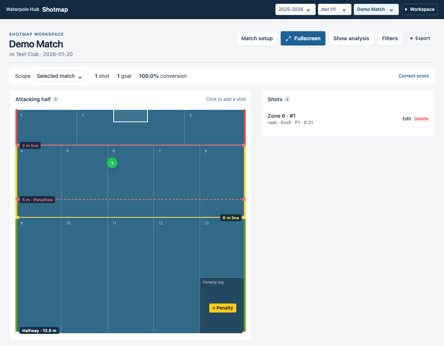Click Show analysis button
Screen dimensions: 444x346
click(351, 38)
